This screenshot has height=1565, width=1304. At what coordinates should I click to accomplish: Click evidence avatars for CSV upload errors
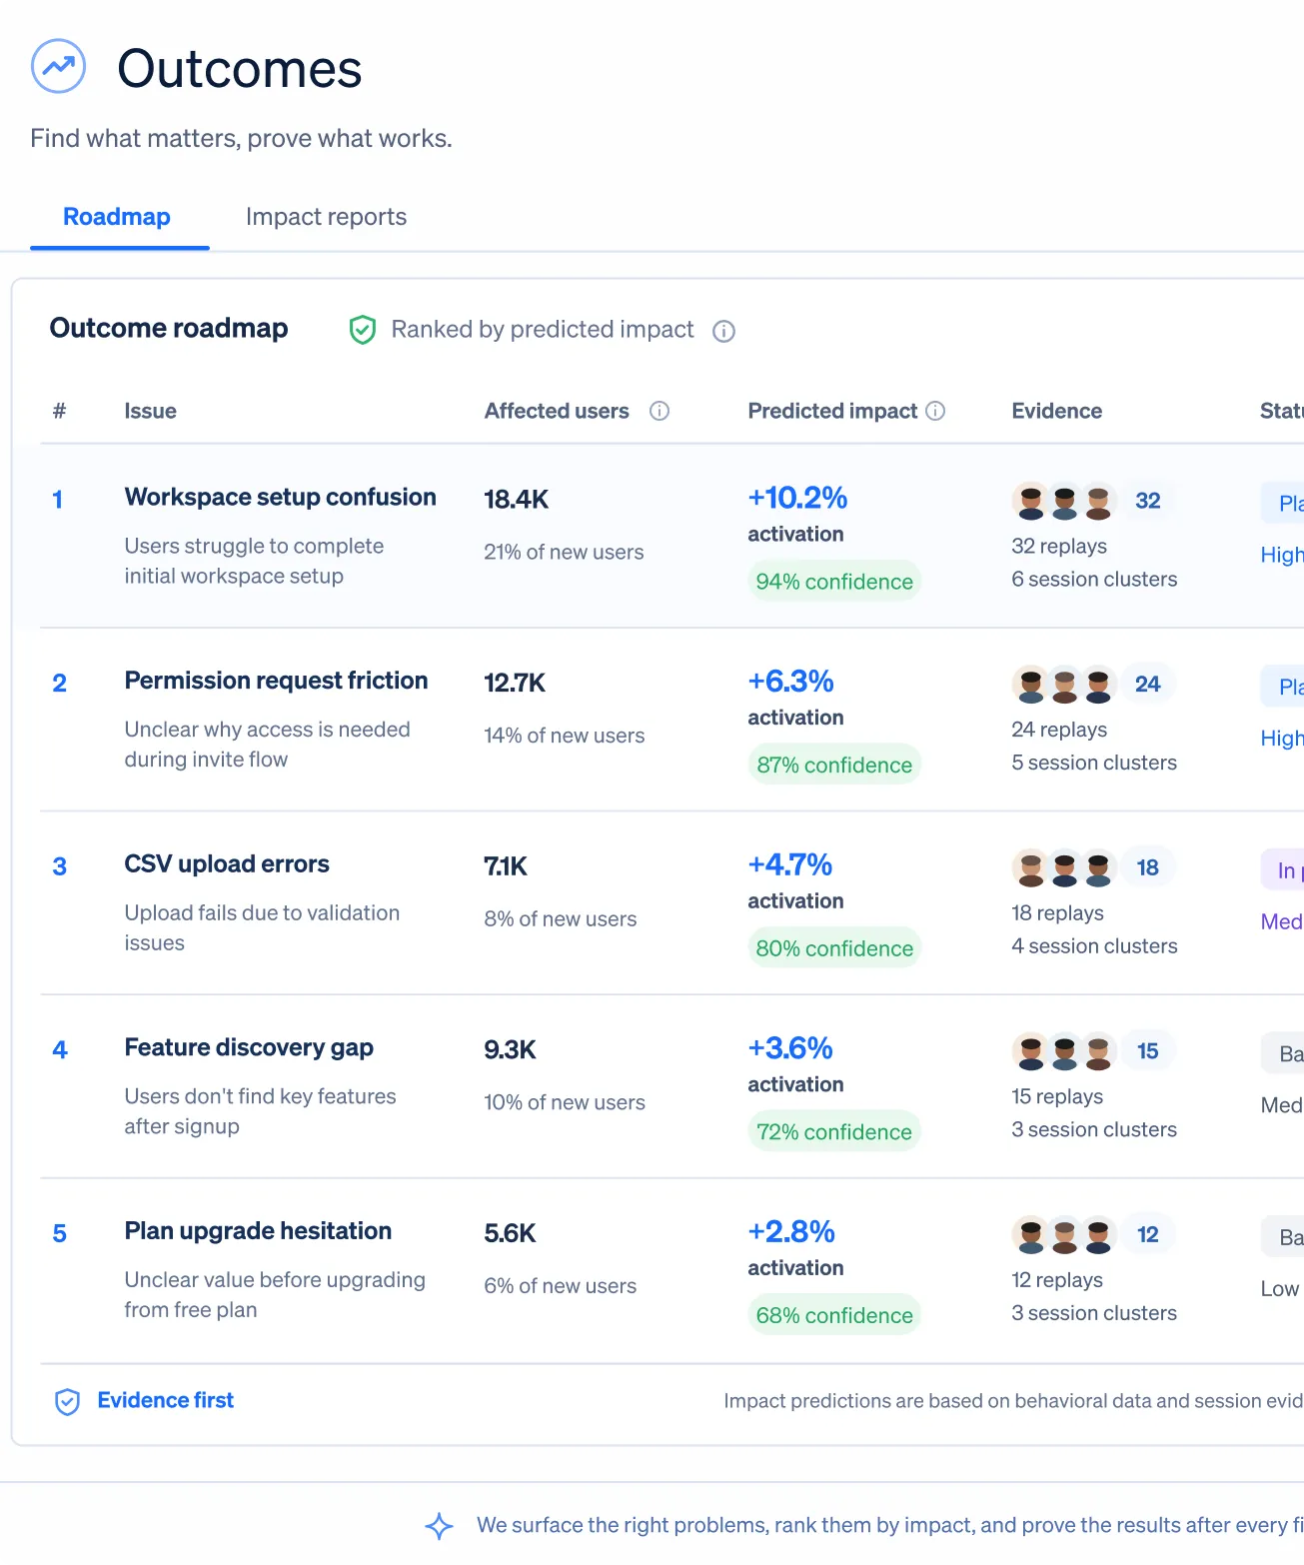pos(1064,867)
